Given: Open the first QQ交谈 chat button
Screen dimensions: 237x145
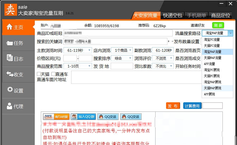Looking at the screenshot, I should coord(108,117).
